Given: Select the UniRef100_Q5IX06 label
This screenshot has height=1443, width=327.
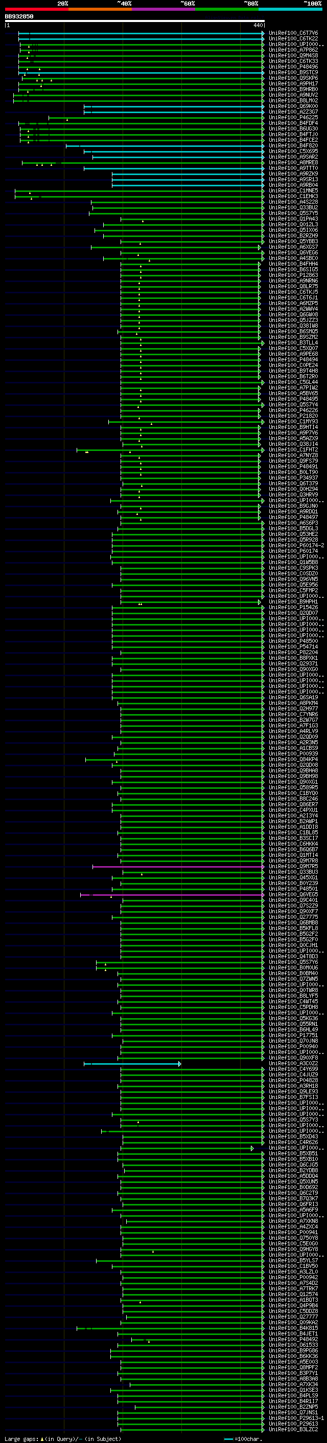Looking at the screenshot, I should tap(293, 230).
